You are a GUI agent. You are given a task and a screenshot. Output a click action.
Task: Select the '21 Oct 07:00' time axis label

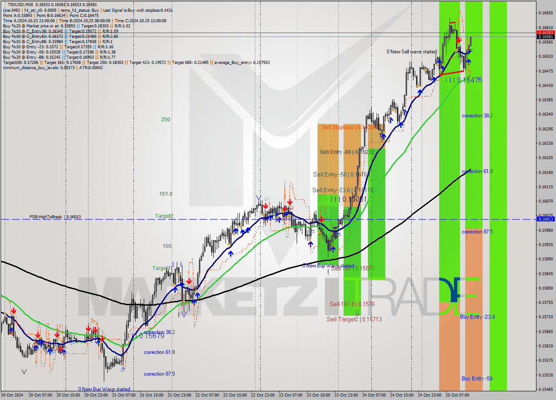coord(123,395)
